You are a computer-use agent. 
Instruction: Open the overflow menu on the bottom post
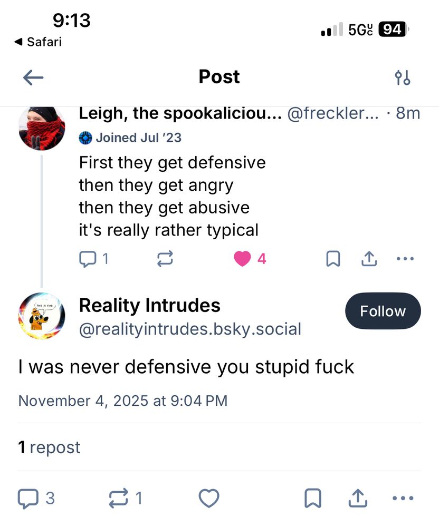click(403, 497)
